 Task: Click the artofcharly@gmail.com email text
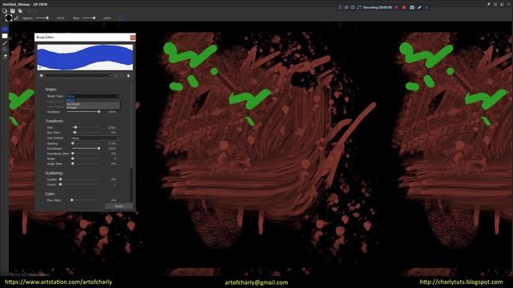256,282
